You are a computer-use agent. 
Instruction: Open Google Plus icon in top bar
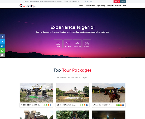pos(88,1)
